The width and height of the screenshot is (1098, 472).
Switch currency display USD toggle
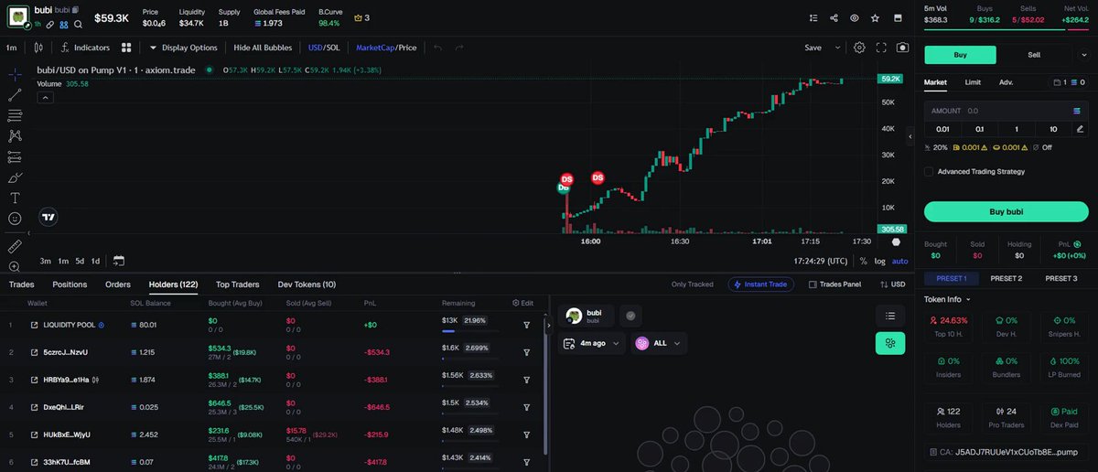tap(892, 284)
